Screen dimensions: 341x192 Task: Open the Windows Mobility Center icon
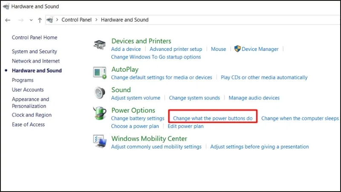coord(100,141)
